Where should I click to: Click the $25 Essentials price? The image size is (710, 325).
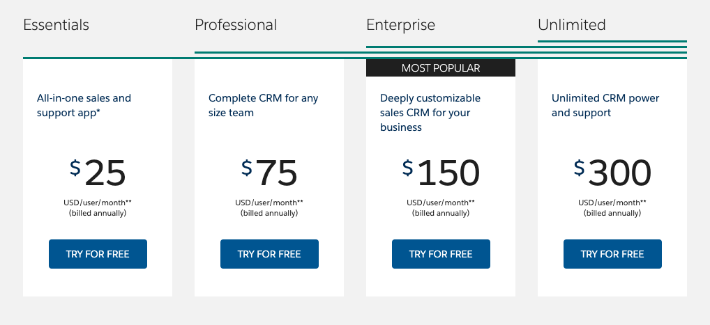pyautogui.click(x=98, y=173)
